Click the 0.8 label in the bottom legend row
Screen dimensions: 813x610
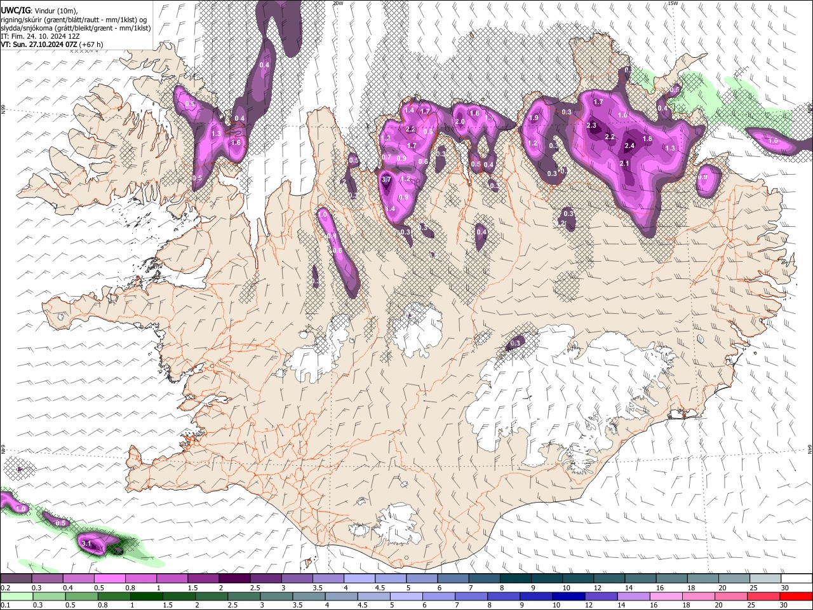click(x=103, y=605)
